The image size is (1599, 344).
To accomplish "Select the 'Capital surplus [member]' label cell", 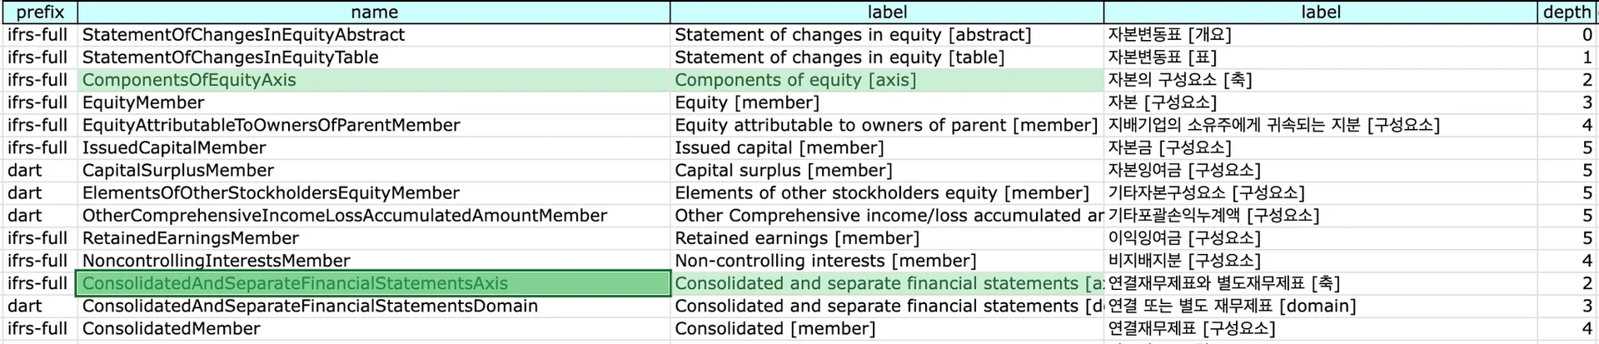I will tap(783, 170).
